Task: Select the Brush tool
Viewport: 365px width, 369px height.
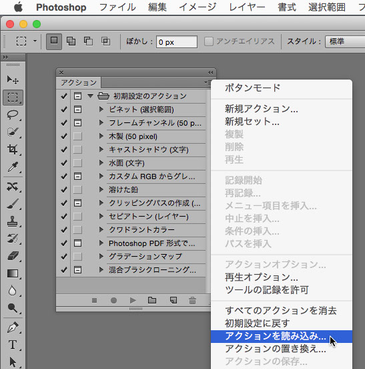Action: pos(13,204)
